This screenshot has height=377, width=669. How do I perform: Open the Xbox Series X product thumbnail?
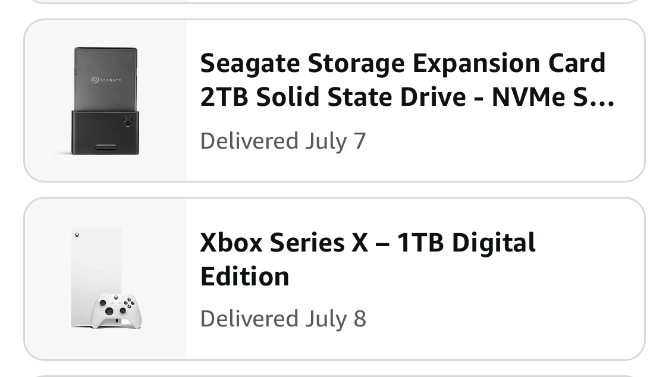pyautogui.click(x=105, y=279)
